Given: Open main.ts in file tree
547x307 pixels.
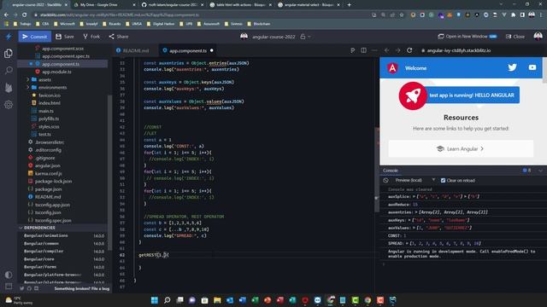Looking at the screenshot, I should click(x=45, y=111).
